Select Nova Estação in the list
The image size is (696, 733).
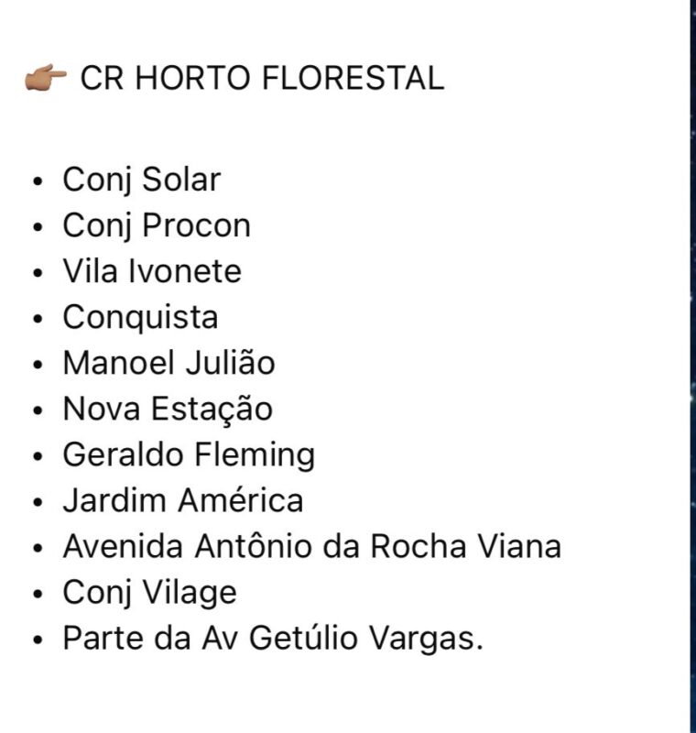(x=168, y=409)
